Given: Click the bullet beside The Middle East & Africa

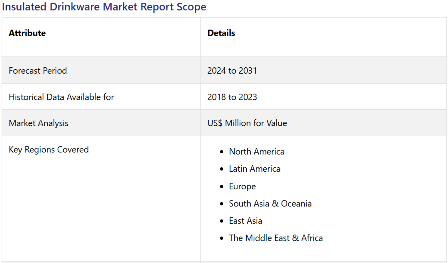Looking at the screenshot, I should 222,239.
